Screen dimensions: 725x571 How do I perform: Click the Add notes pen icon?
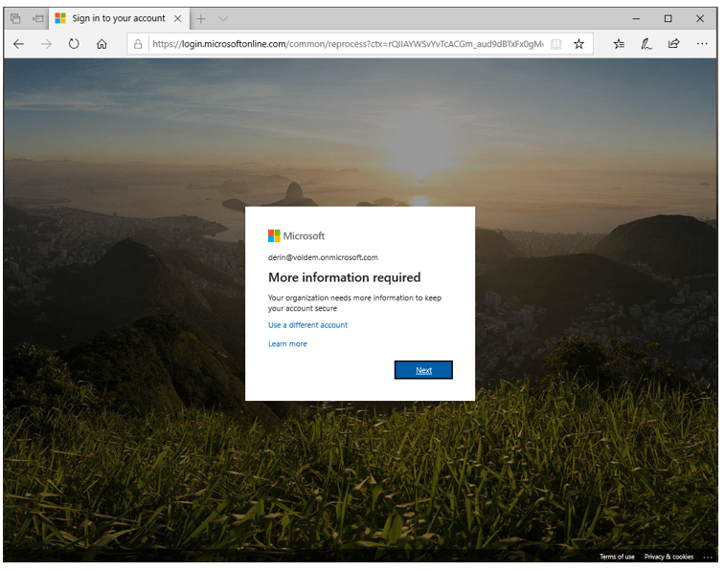pyautogui.click(x=646, y=44)
